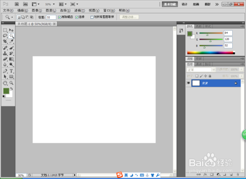Toggle lock transparent pixels in Layers
The width and height of the screenshot is (246, 179).
197,76
